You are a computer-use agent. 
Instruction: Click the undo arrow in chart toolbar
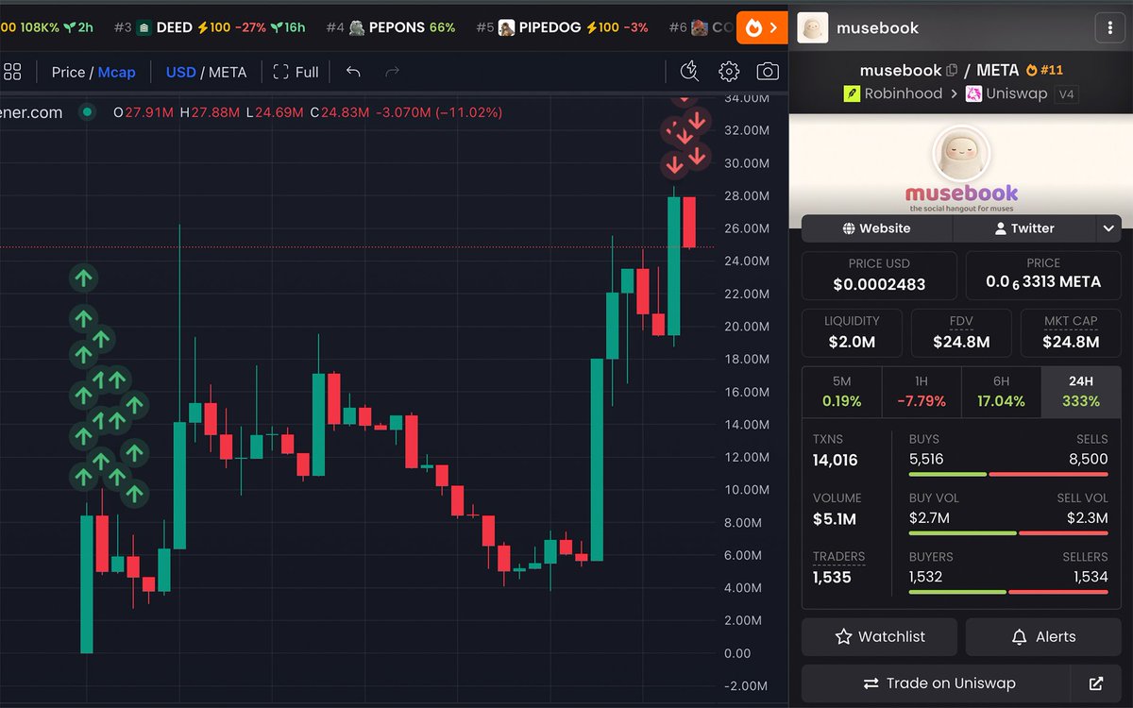click(353, 72)
